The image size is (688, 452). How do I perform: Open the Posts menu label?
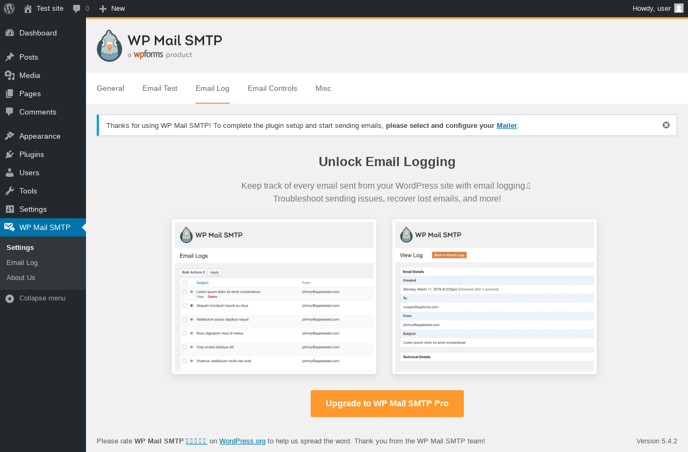[x=28, y=57]
